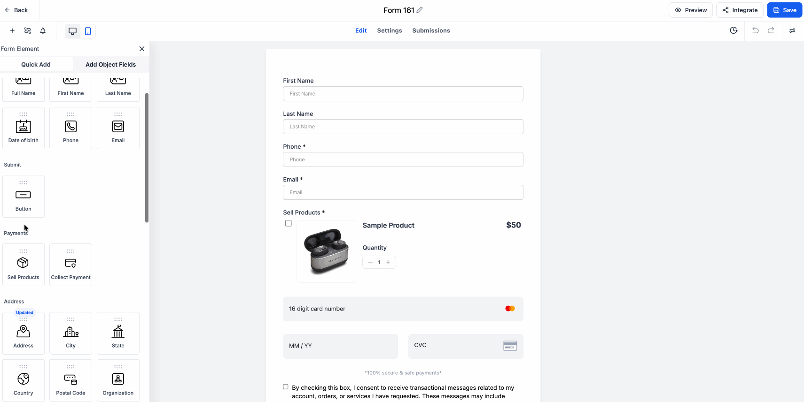Viewport: 804px width, 402px height.
Task: Increase product quantity with plus button
Action: click(388, 262)
